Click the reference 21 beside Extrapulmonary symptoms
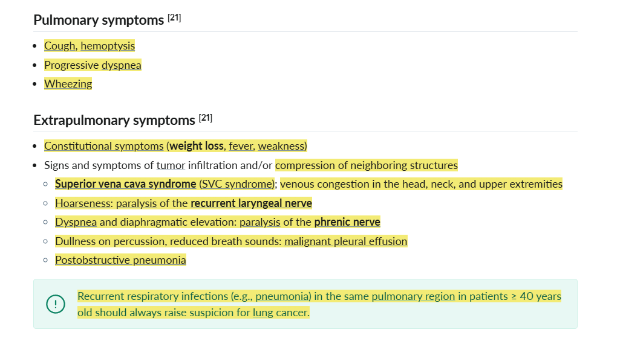The image size is (623, 350). (206, 118)
